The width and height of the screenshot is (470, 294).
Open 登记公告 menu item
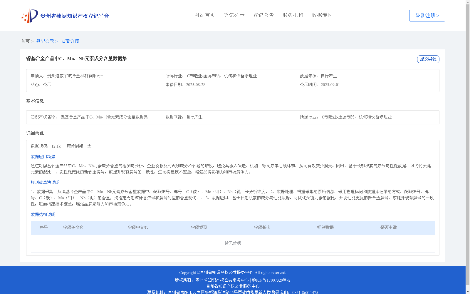pyautogui.click(x=263, y=15)
